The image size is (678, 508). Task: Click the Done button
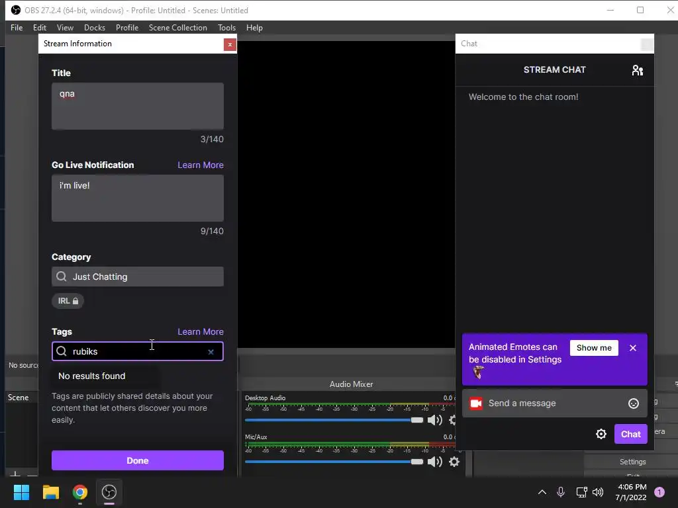[138, 460]
